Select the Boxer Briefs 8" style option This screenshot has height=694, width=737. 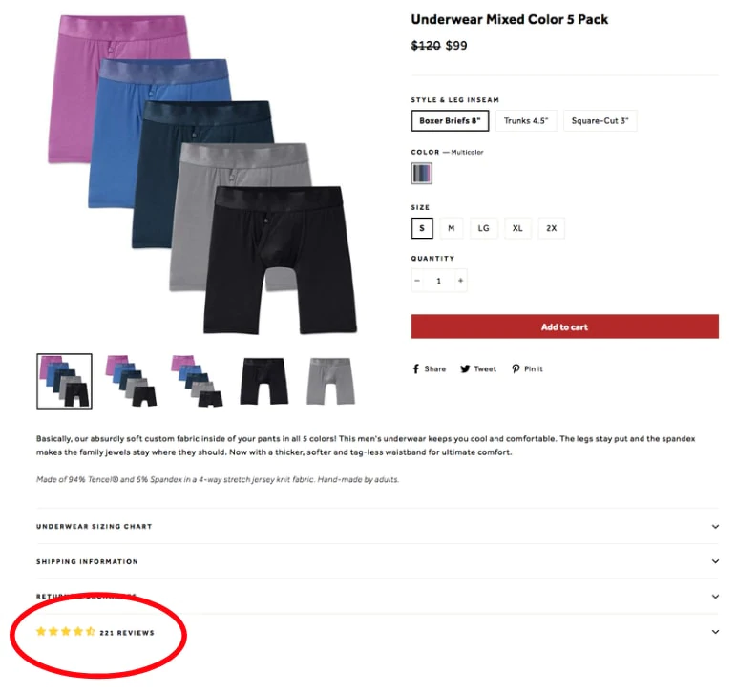pyautogui.click(x=451, y=121)
